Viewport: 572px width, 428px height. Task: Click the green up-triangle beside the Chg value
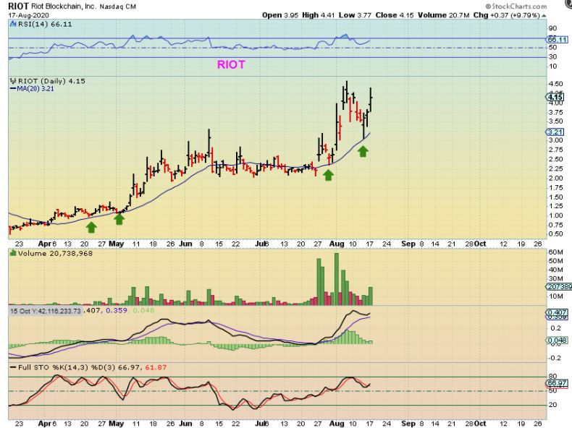[544, 16]
